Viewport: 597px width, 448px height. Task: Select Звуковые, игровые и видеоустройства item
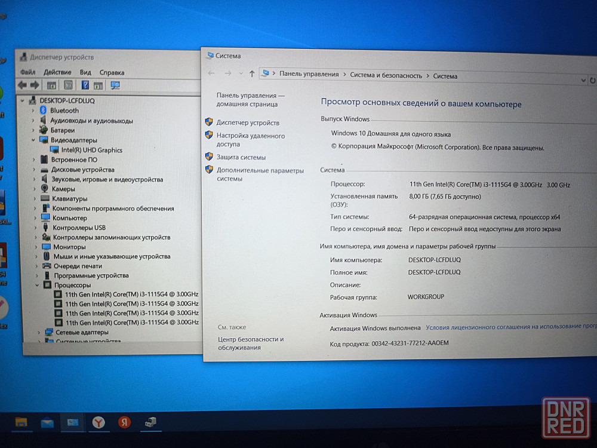coord(107,179)
